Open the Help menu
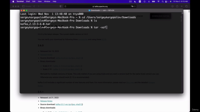 pyautogui.click(x=54, y=2)
